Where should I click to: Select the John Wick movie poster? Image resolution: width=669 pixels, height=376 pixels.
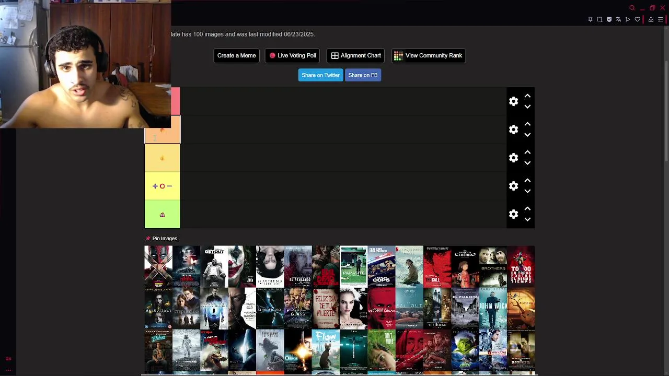click(493, 308)
